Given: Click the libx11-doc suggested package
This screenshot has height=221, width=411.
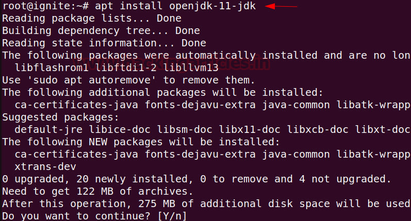Looking at the screenshot, I should 250,130.
